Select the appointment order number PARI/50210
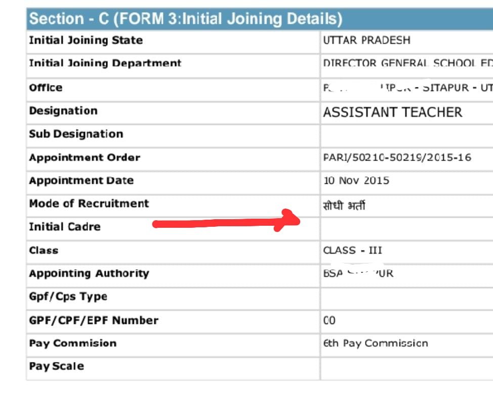Screen dimensions: 493x409 [397, 157]
